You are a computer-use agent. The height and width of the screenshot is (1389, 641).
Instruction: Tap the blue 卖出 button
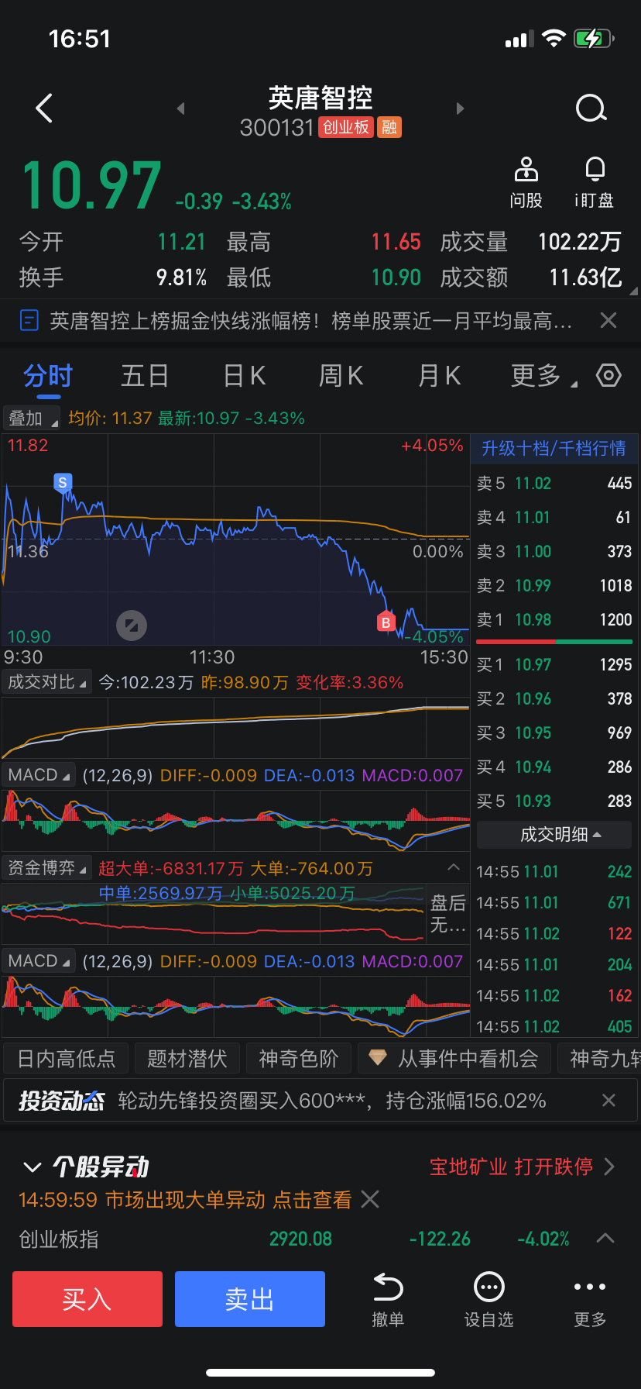point(250,1299)
